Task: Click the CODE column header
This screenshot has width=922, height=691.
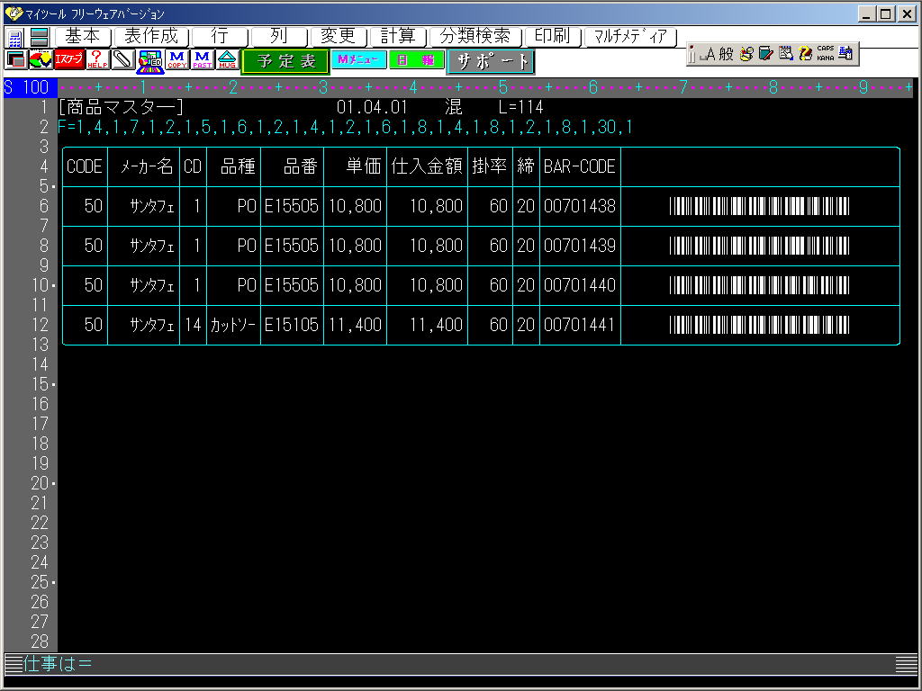Action: click(85, 166)
